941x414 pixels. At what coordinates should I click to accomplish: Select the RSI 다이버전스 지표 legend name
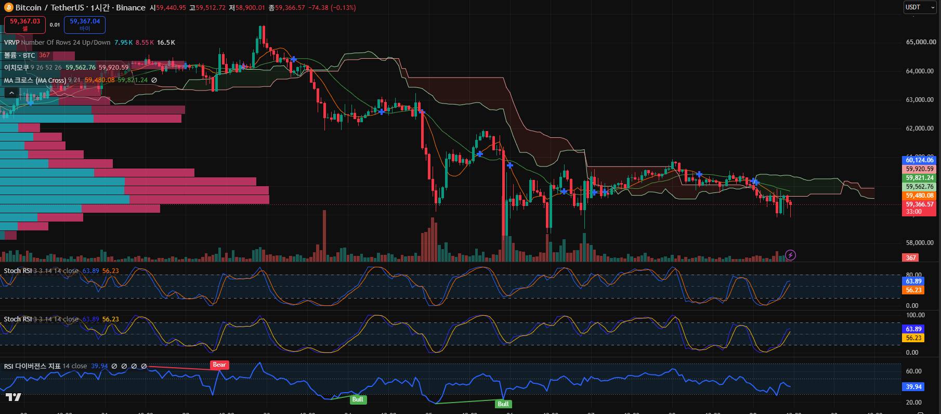click(32, 366)
